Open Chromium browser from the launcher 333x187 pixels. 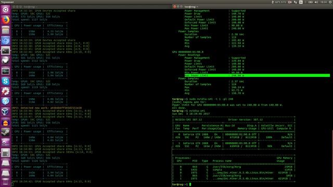pyautogui.click(x=6, y=41)
